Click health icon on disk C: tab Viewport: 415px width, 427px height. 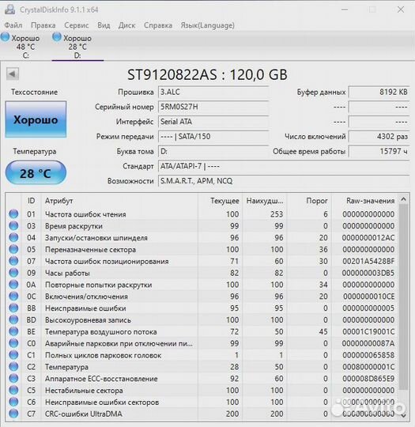point(6,36)
